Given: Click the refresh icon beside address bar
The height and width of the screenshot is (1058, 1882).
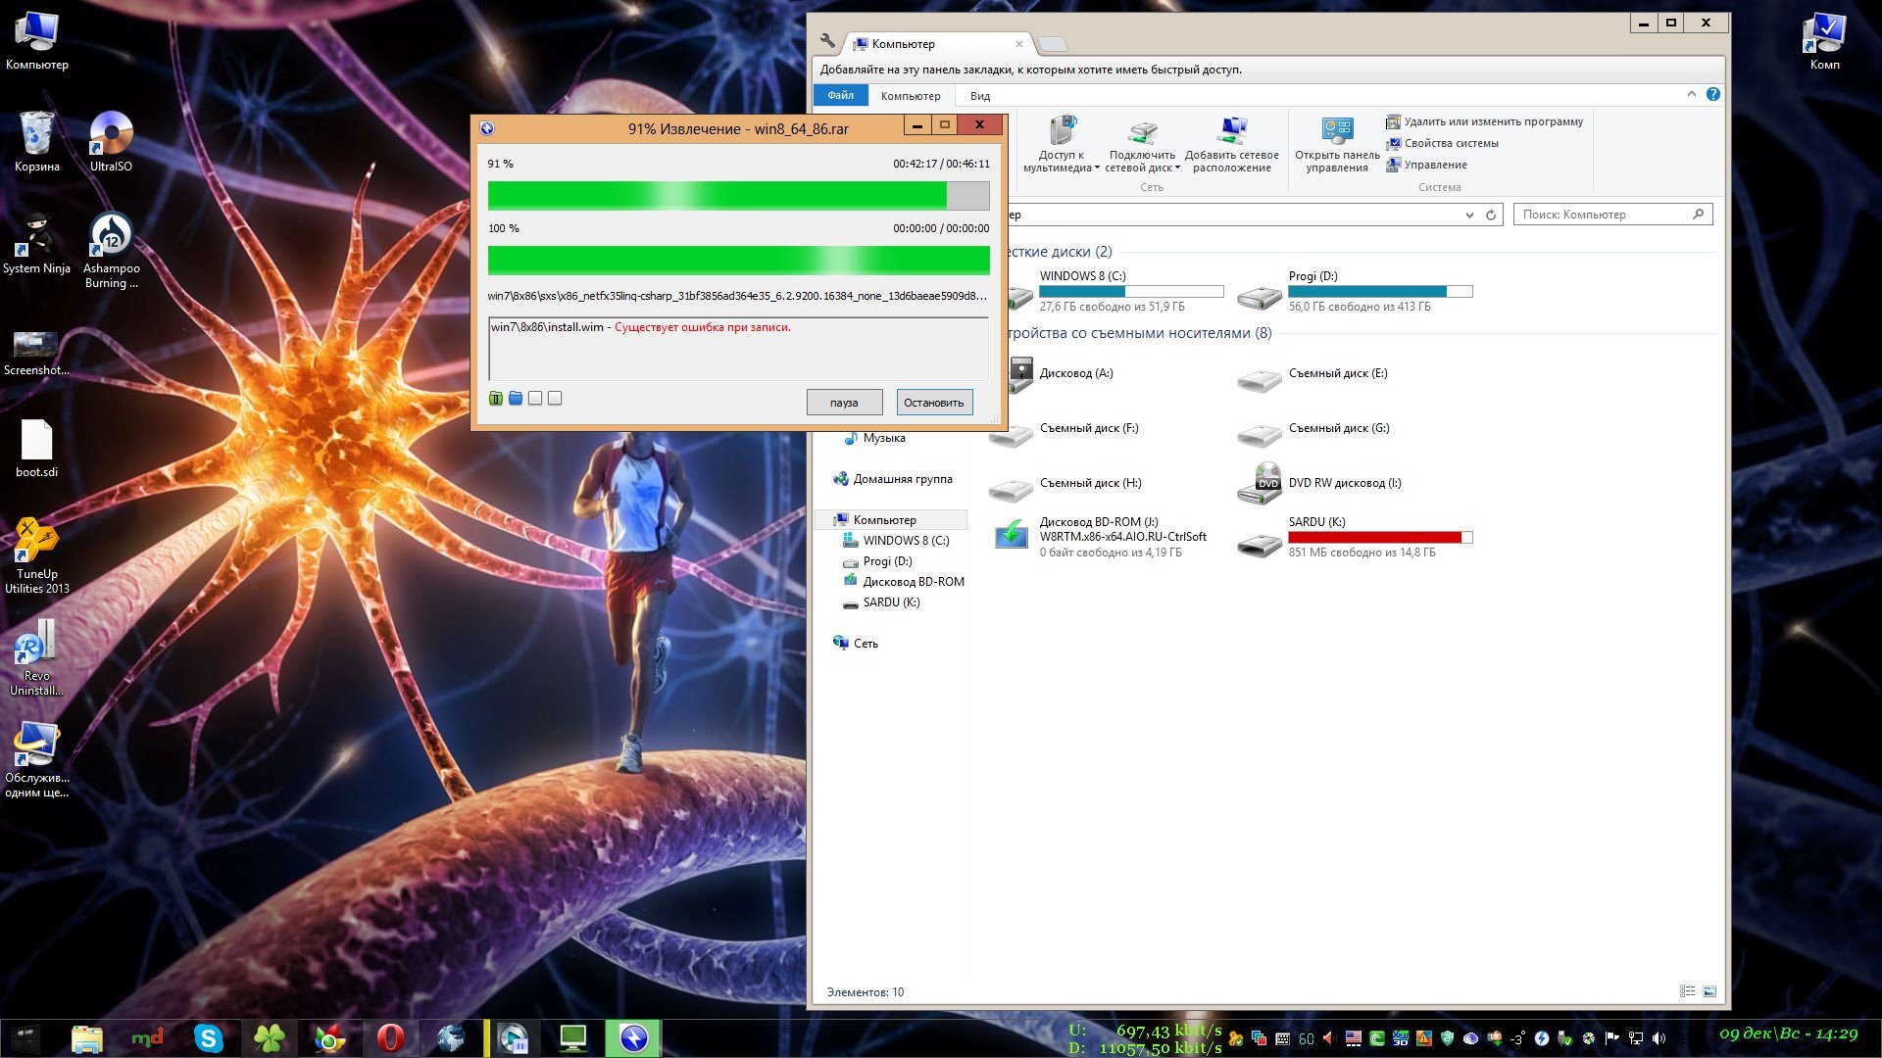Looking at the screenshot, I should point(1491,216).
